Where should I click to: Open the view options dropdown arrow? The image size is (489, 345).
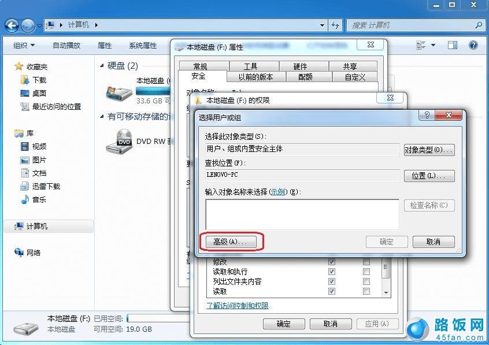coord(433,45)
